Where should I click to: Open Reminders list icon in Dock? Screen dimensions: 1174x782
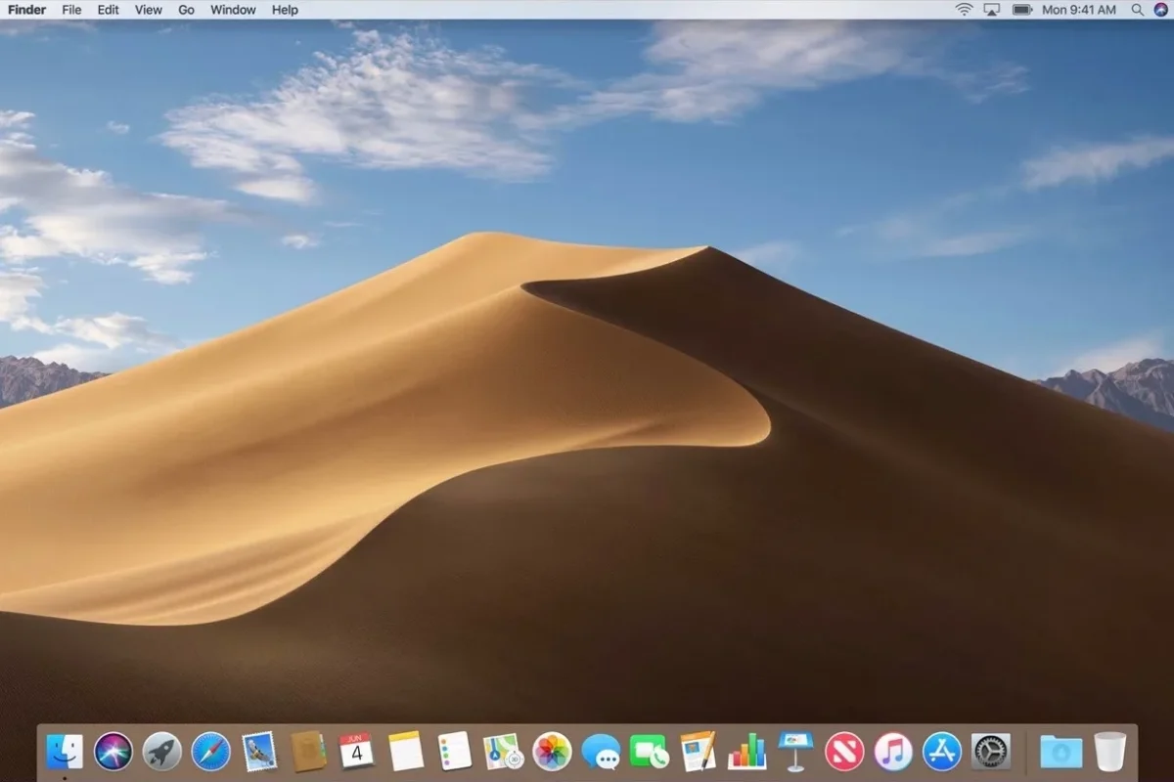coord(455,751)
